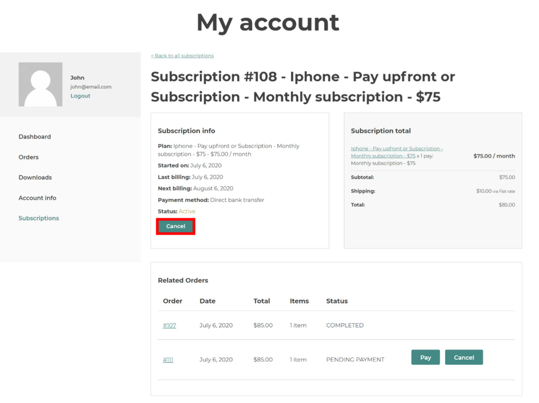The width and height of the screenshot is (539, 403).
Task: Click the Subscription total heading
Action: pyautogui.click(x=381, y=131)
